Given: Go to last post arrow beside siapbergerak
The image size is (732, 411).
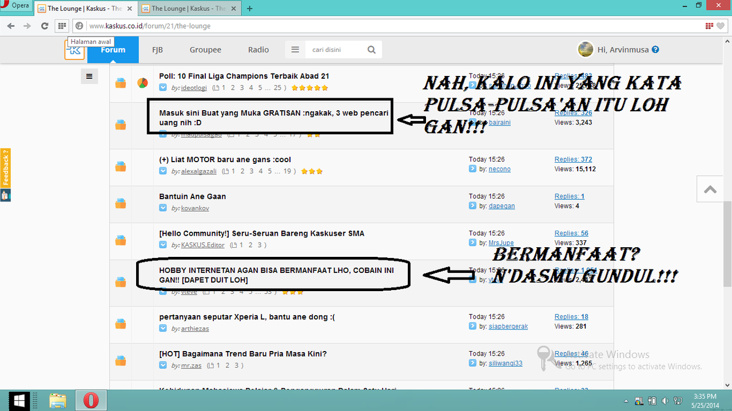Looking at the screenshot, I should tap(472, 326).
